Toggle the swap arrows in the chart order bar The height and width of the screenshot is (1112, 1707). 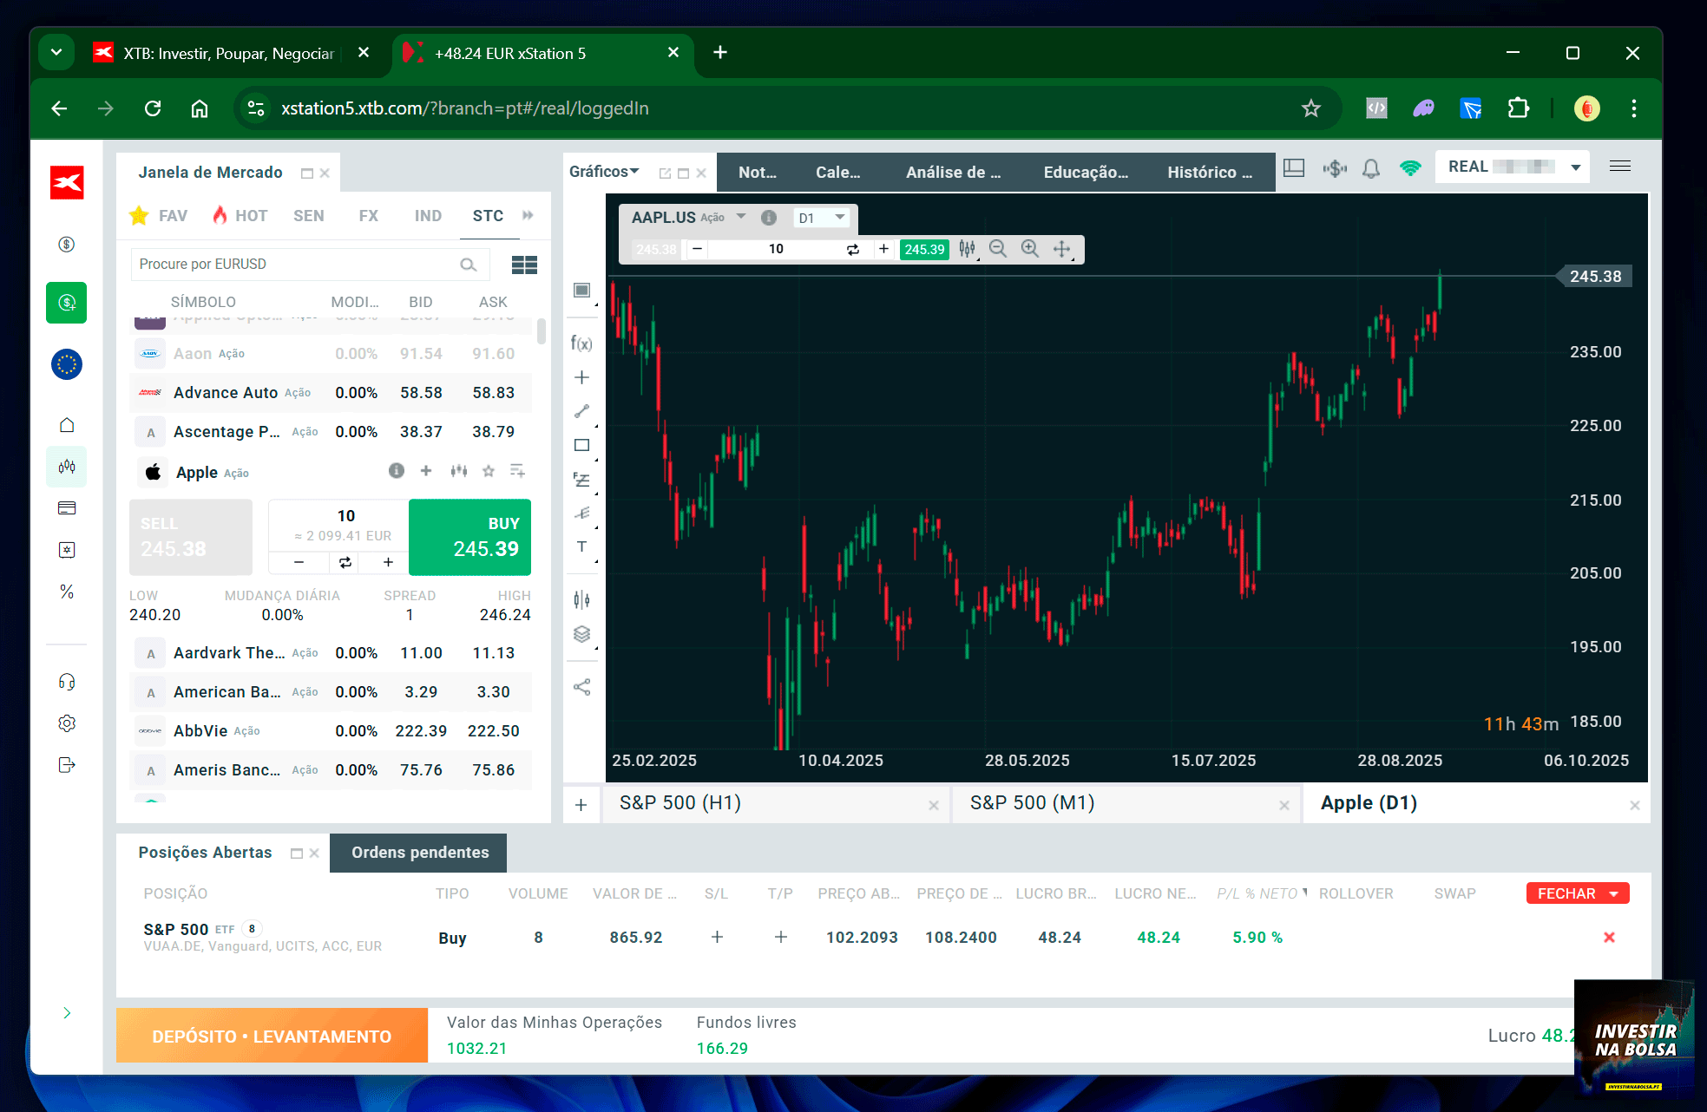(853, 249)
